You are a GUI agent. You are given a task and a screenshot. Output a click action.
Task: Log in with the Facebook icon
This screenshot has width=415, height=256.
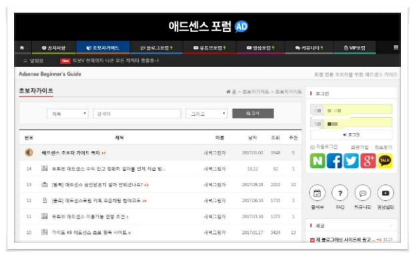point(334,161)
